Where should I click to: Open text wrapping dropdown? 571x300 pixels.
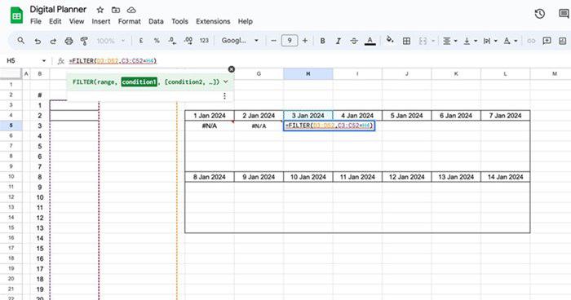[x=489, y=41]
